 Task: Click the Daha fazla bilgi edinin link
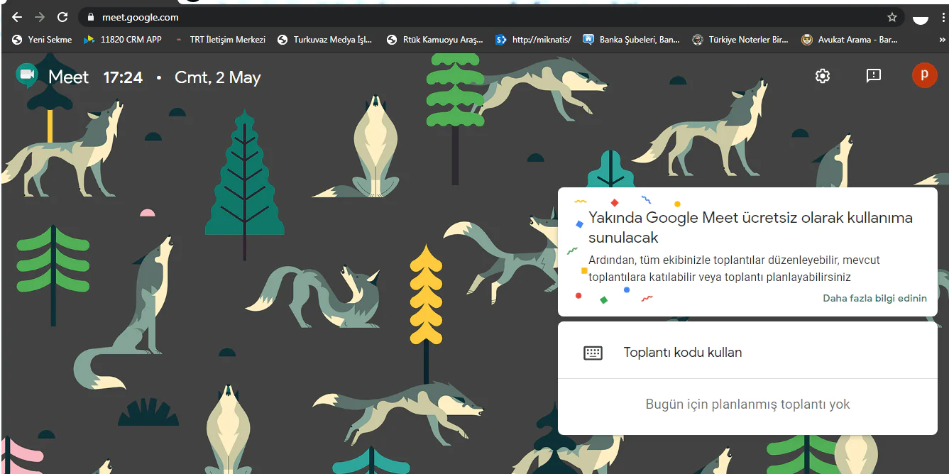tap(874, 298)
